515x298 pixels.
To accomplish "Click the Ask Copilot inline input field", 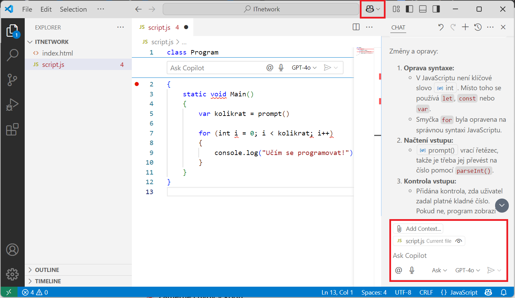I will coord(216,68).
